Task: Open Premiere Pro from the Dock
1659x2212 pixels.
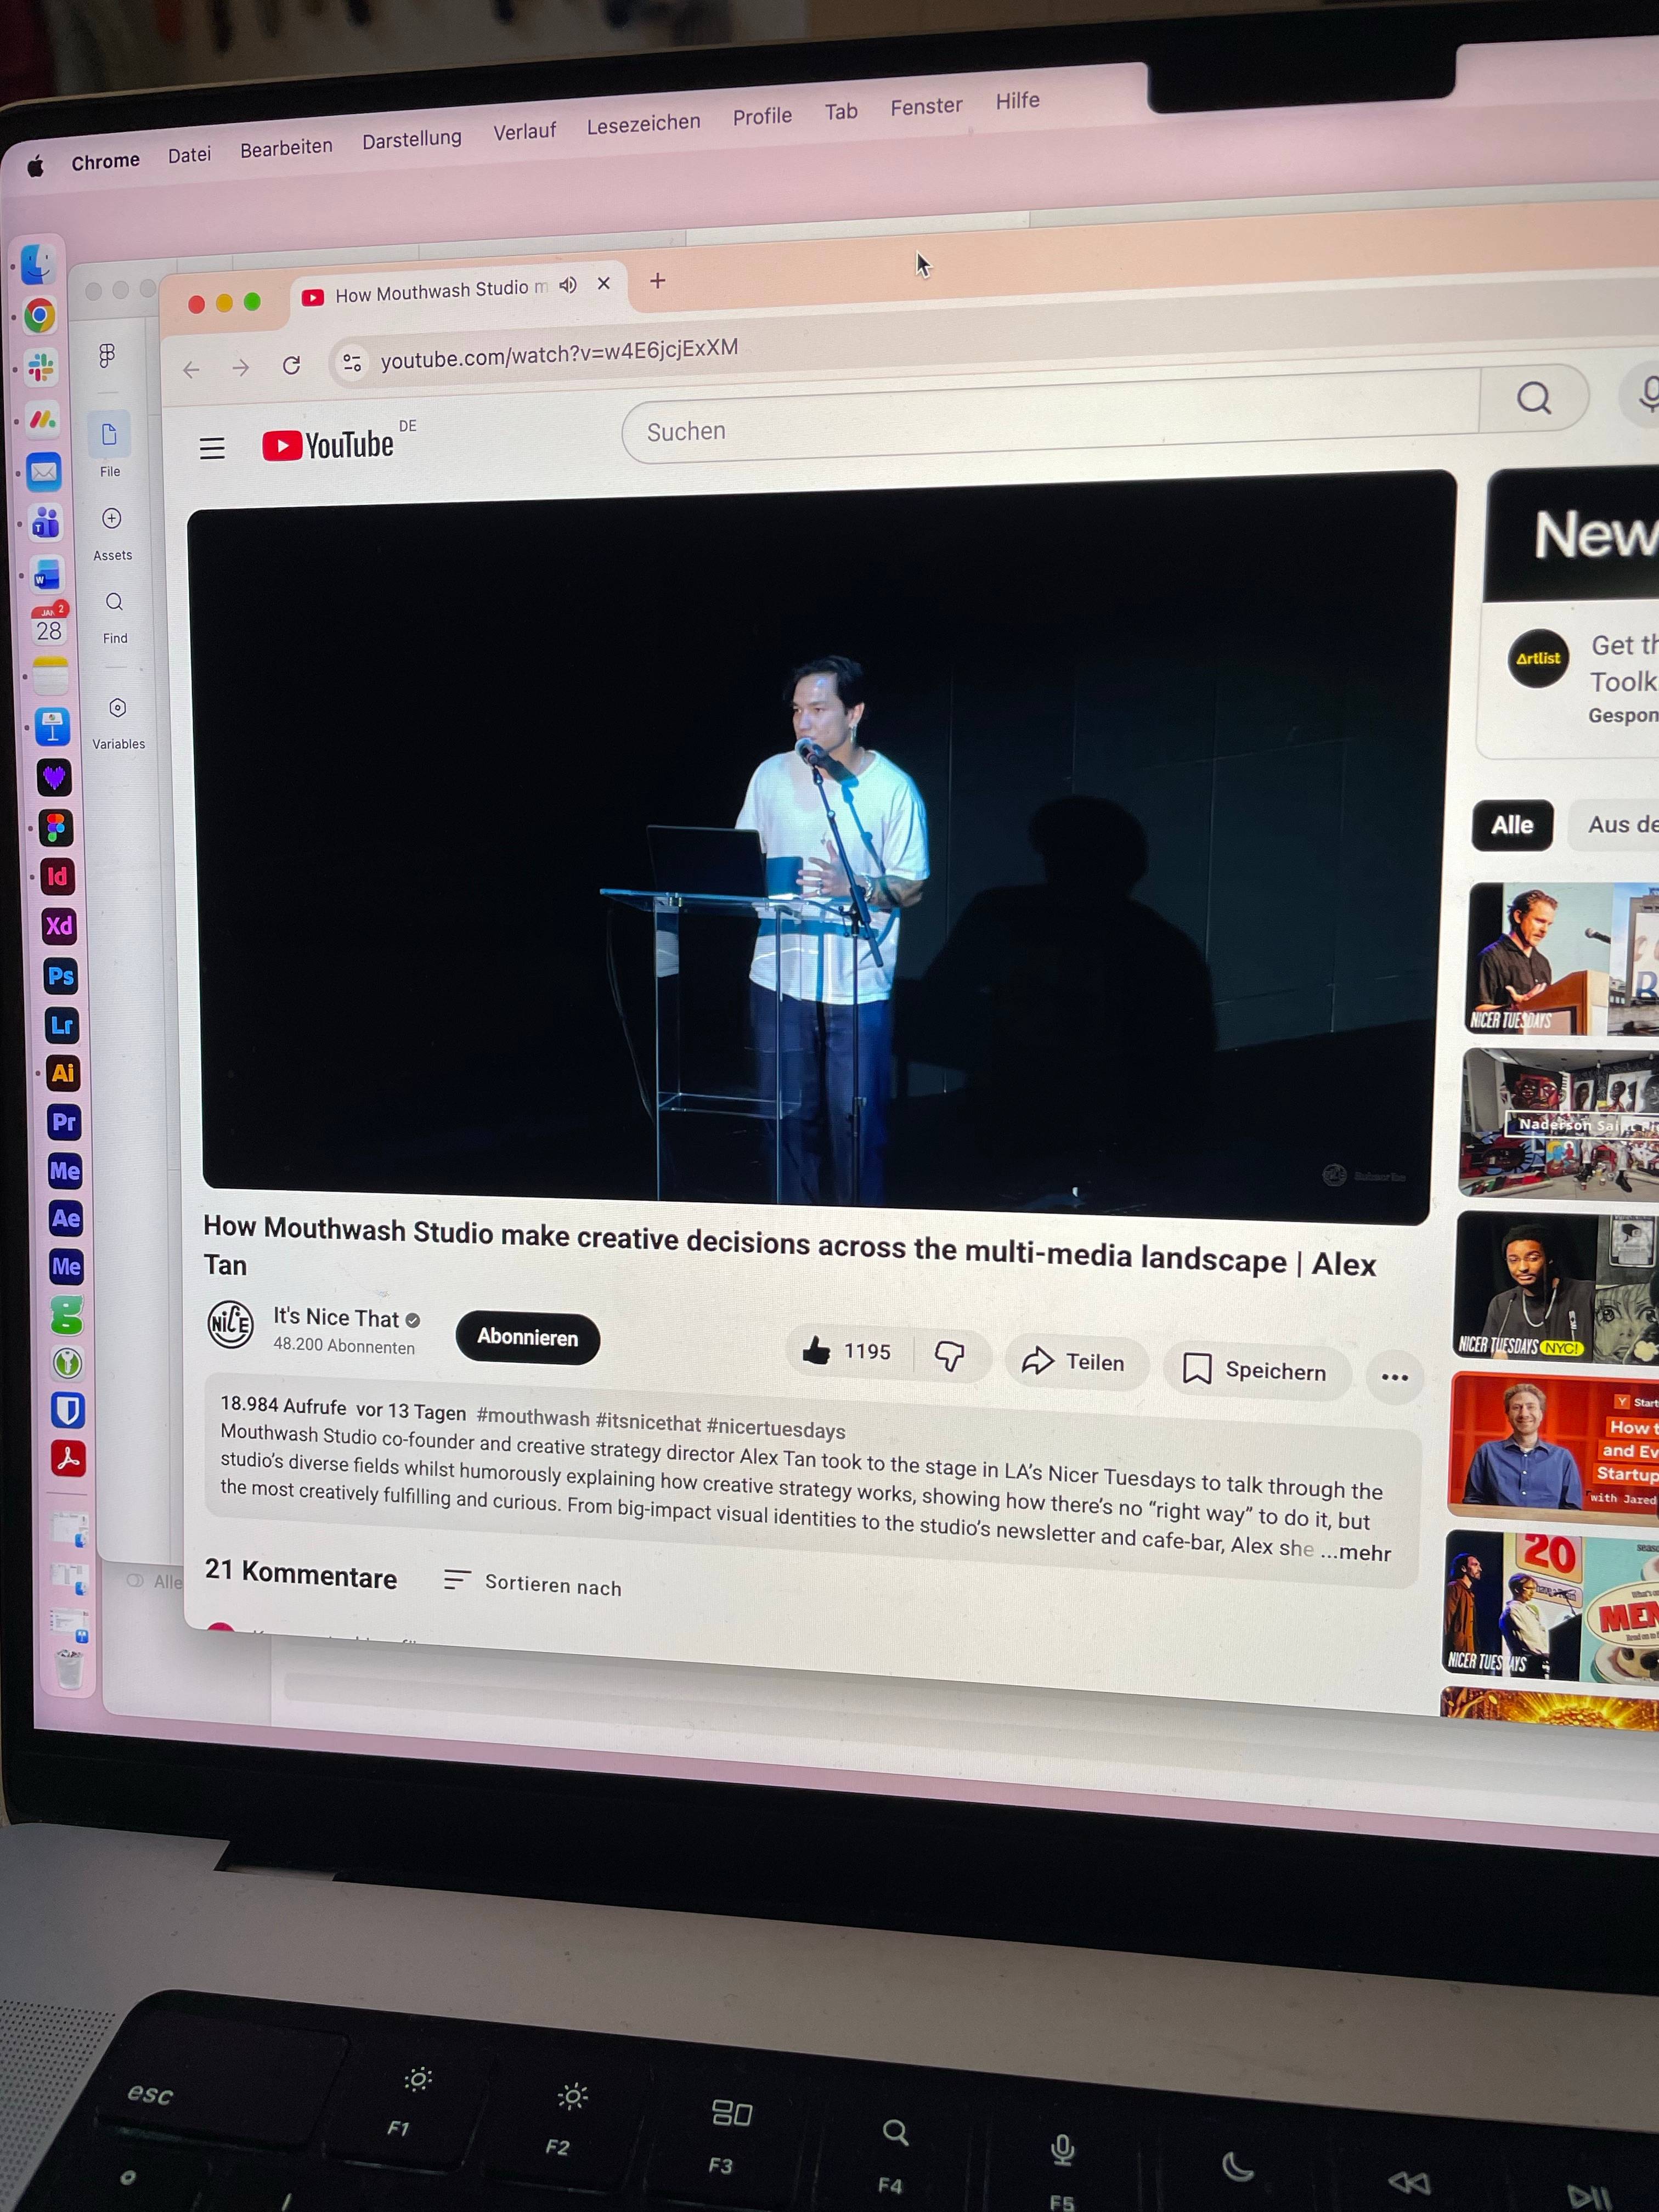Action: click(64, 1122)
